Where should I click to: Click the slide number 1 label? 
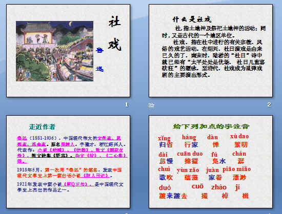click(x=127, y=104)
